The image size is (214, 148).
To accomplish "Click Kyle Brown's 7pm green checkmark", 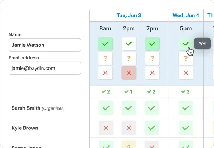I will pyautogui.click(x=151, y=128).
